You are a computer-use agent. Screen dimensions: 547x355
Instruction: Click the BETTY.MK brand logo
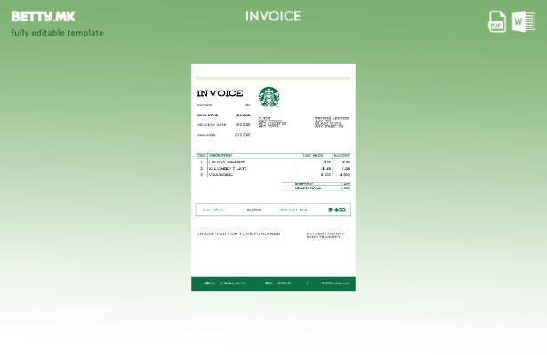click(x=43, y=16)
